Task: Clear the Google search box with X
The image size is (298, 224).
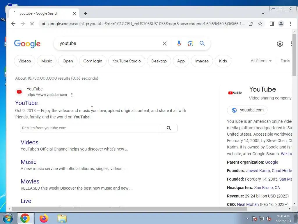Action: pyautogui.click(x=165, y=43)
